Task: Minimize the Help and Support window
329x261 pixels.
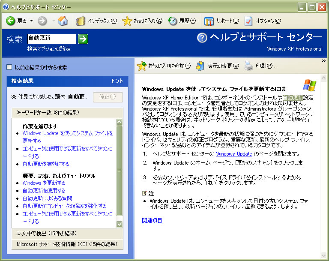Action: (302, 7)
